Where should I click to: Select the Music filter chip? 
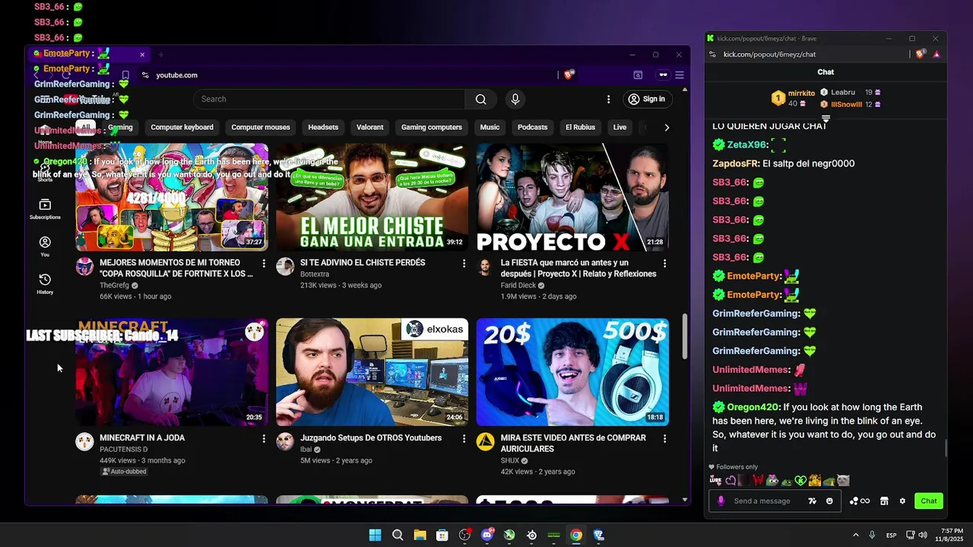[x=490, y=127]
